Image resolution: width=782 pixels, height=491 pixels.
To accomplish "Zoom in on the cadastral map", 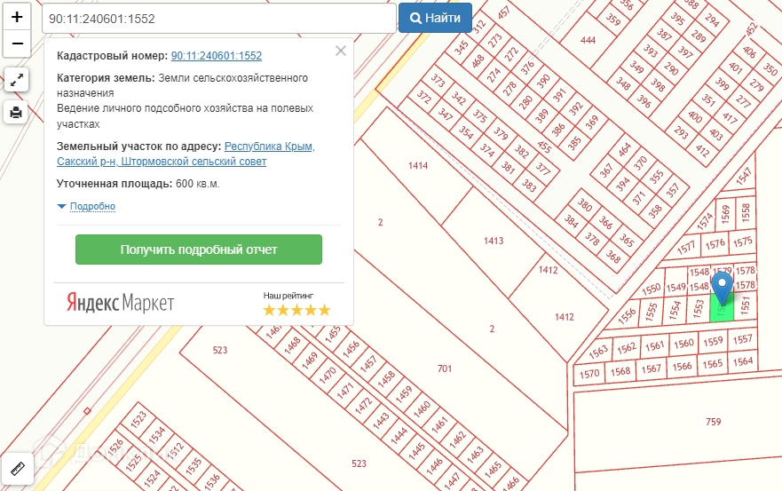I will pos(17,17).
